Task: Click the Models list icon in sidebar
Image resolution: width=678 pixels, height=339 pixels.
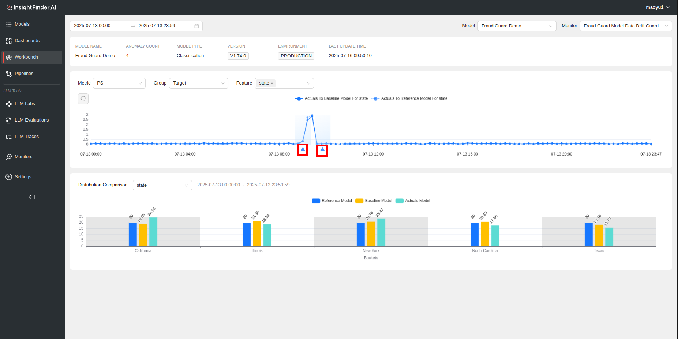Action: 9,25
